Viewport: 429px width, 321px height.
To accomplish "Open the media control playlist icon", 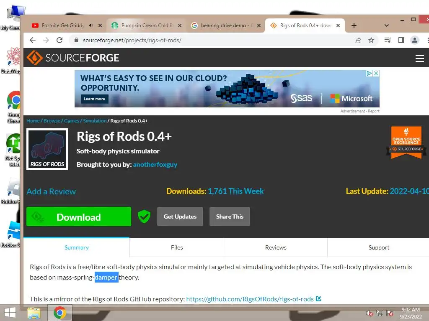I will (388, 41).
